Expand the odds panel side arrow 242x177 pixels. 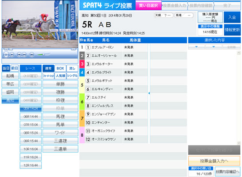pos(149,93)
